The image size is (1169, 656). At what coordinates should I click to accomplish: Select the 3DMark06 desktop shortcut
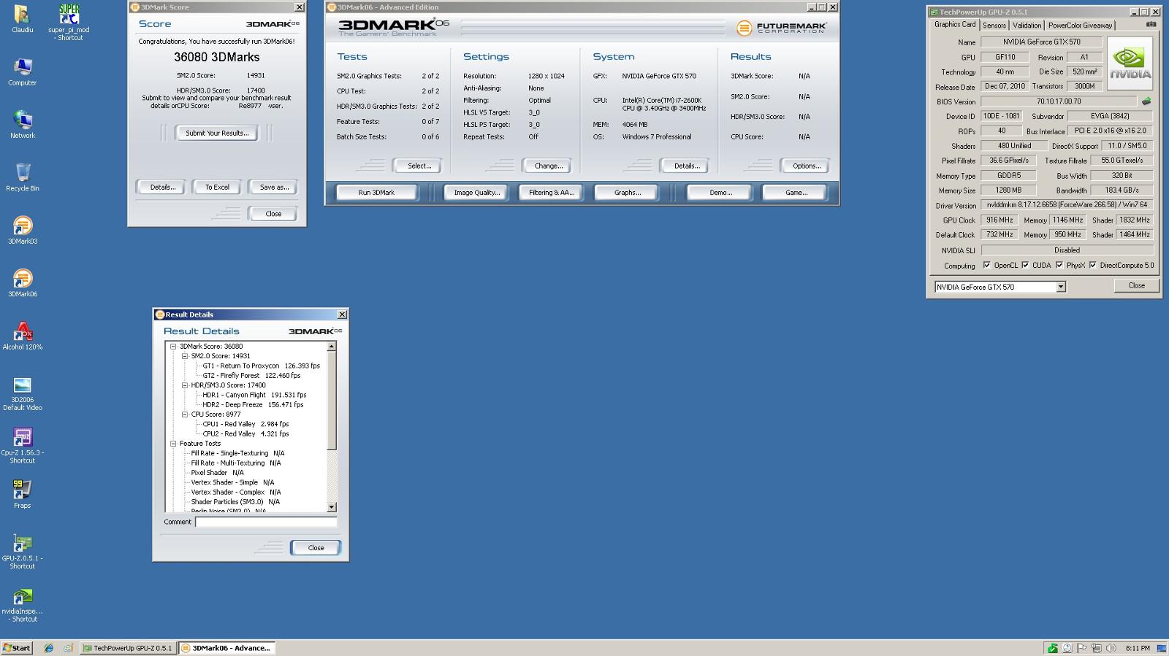22,283
